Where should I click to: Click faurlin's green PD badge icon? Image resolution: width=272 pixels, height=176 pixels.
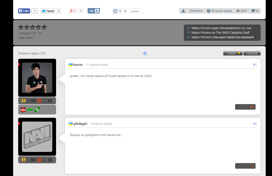tap(30, 110)
